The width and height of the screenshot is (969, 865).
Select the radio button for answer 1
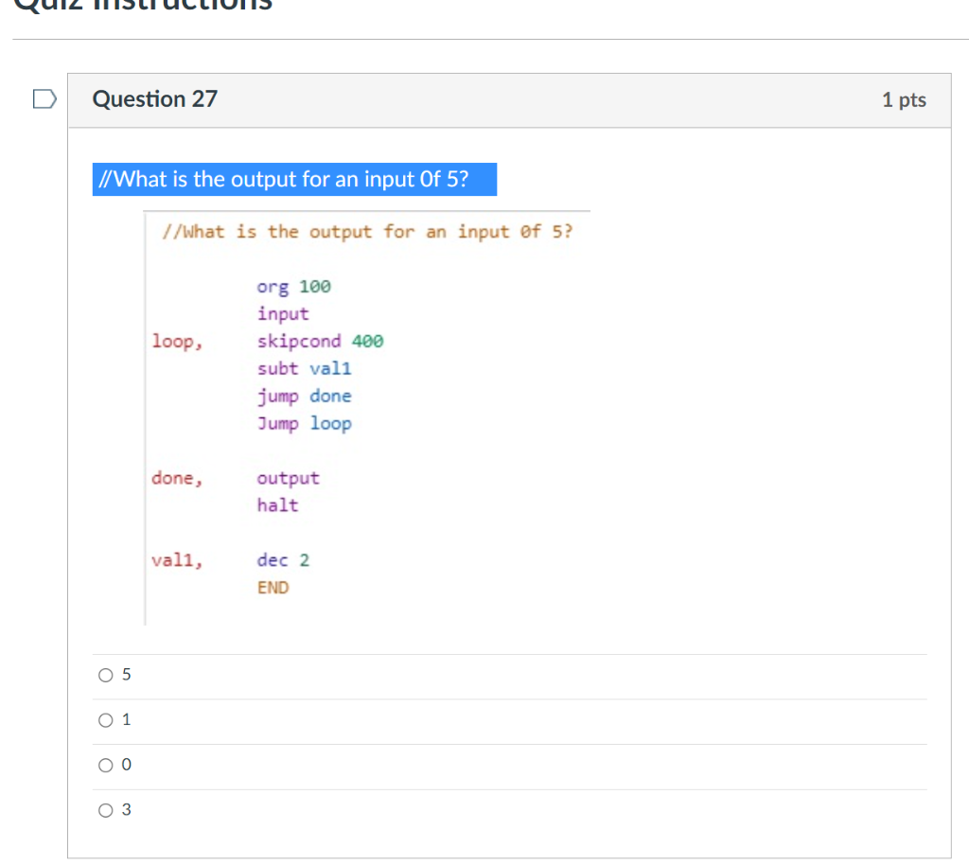tap(105, 720)
